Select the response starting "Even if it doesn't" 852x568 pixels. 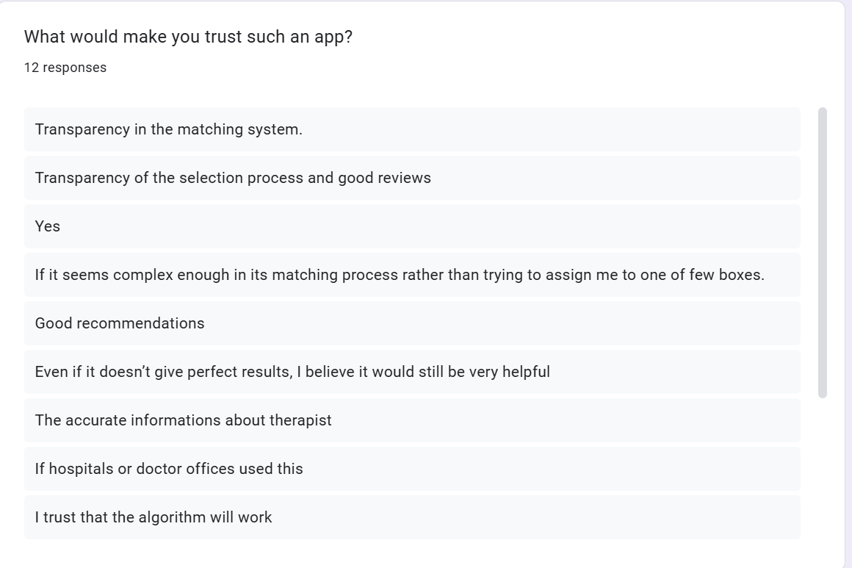point(292,372)
